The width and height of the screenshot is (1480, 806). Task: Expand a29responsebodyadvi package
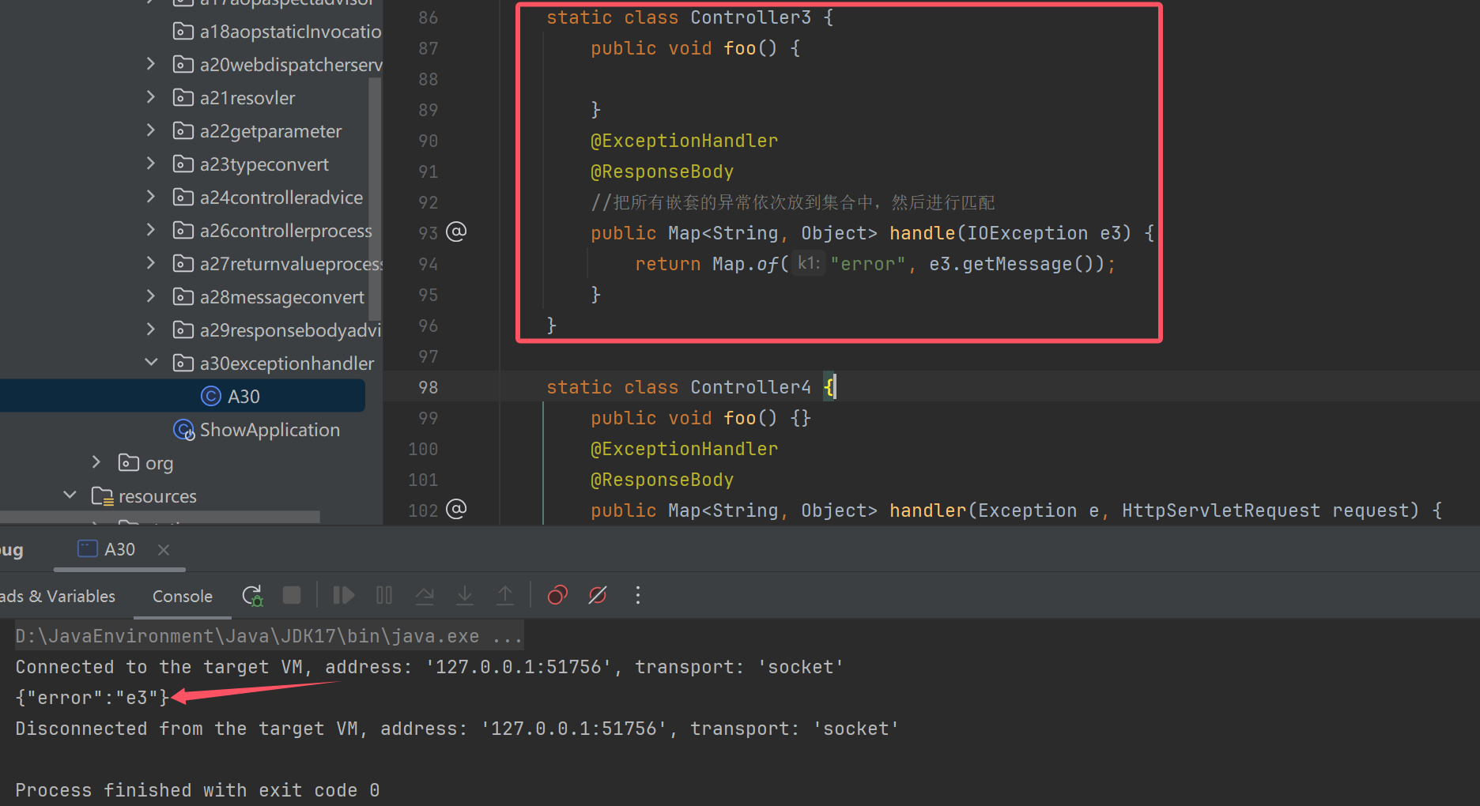151,330
